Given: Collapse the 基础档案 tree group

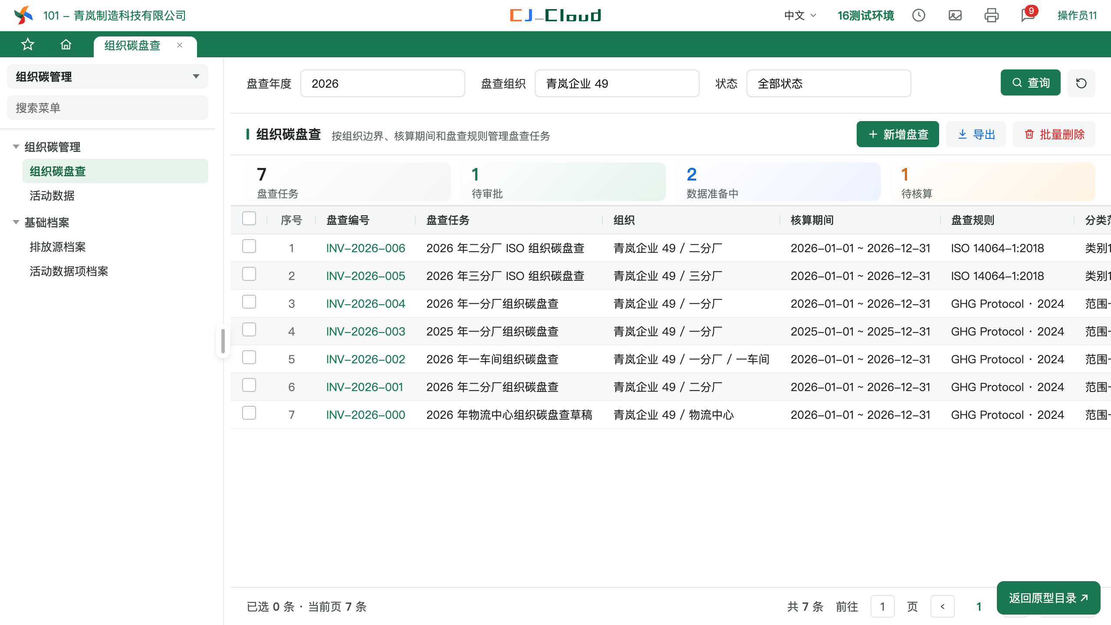Looking at the screenshot, I should [16, 222].
